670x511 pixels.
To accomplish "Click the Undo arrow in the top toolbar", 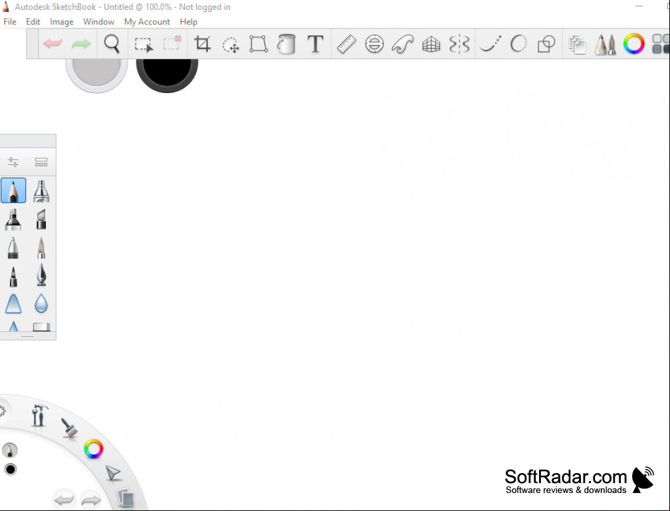I will tap(53, 44).
